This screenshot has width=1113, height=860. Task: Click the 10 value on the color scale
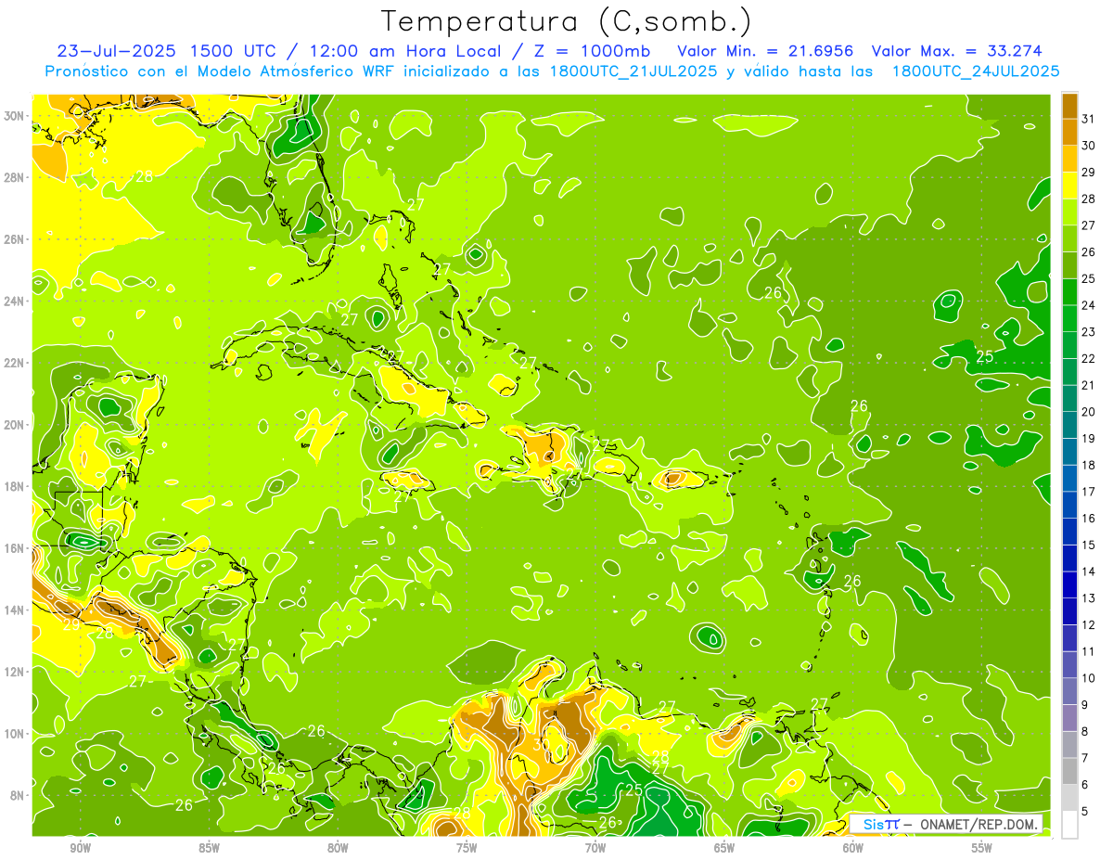click(x=1089, y=678)
